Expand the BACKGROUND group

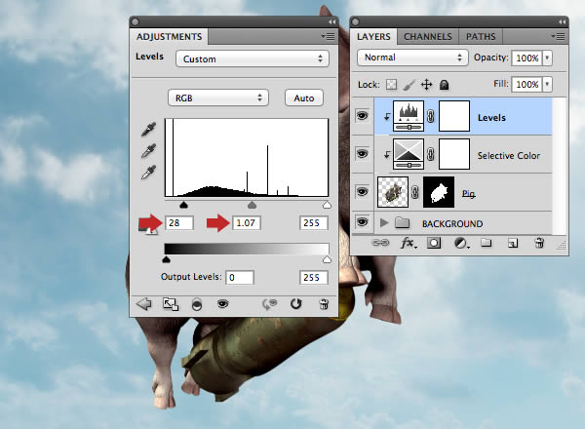click(384, 223)
